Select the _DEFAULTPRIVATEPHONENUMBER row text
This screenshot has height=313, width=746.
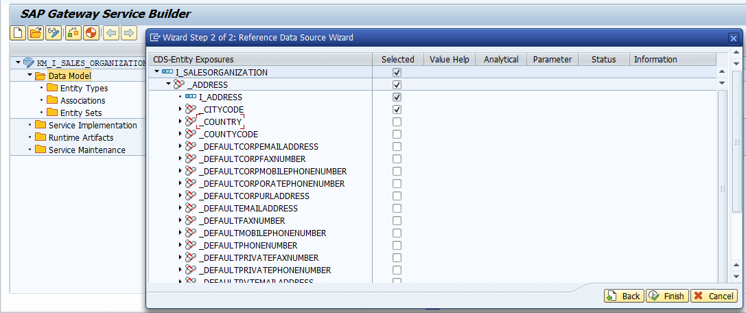coord(265,270)
